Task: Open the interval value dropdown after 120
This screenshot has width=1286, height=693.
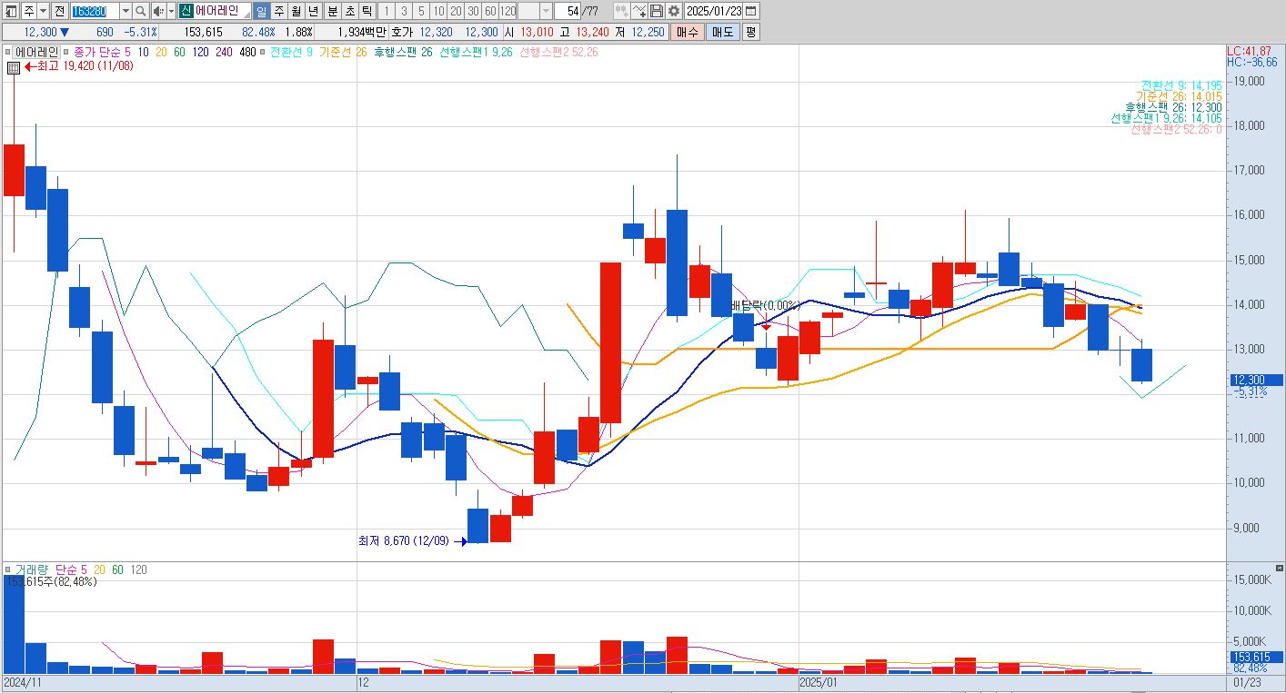Action: pyautogui.click(x=546, y=11)
